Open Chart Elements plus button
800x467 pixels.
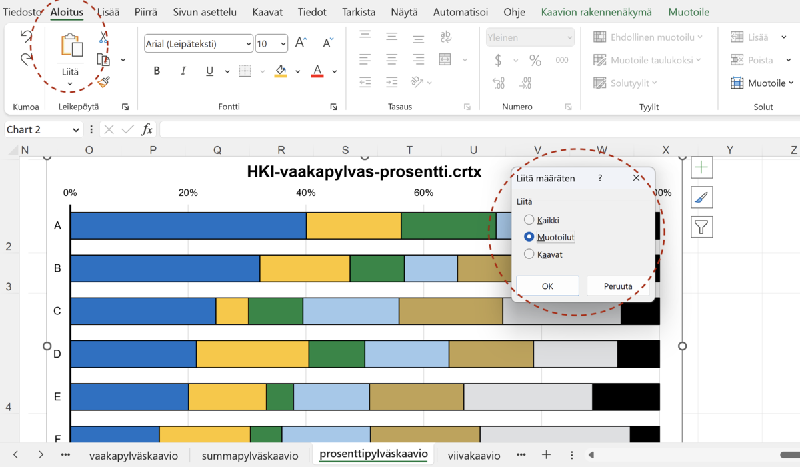(x=701, y=168)
